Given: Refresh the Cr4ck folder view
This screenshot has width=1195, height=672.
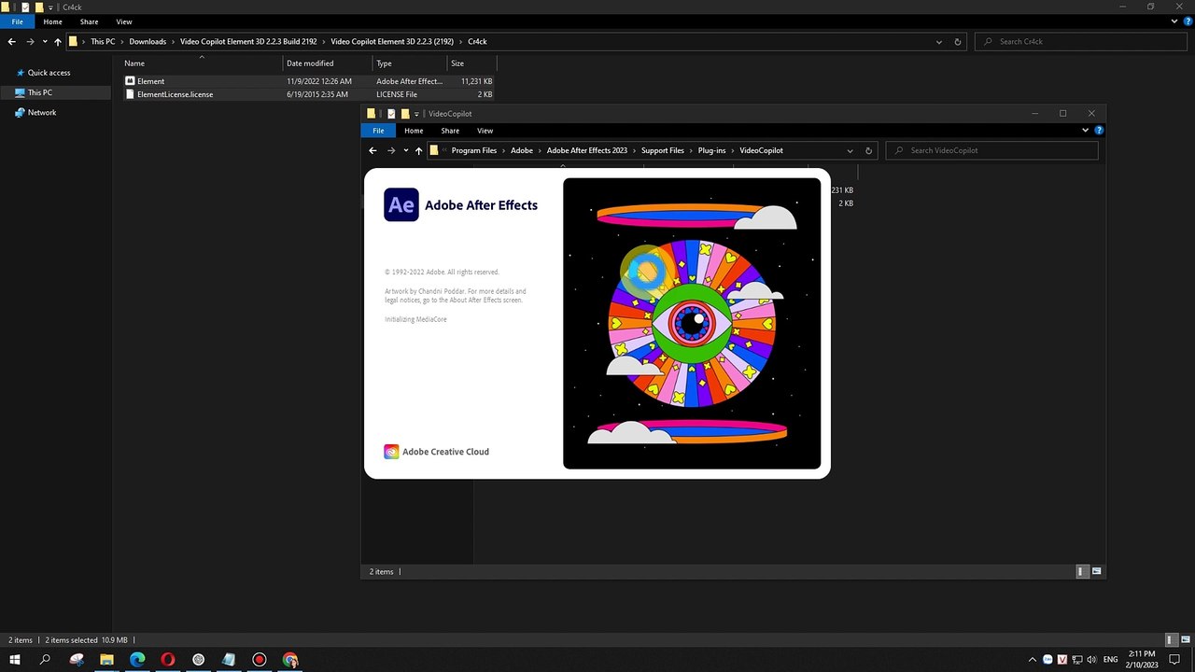Looking at the screenshot, I should 958,42.
